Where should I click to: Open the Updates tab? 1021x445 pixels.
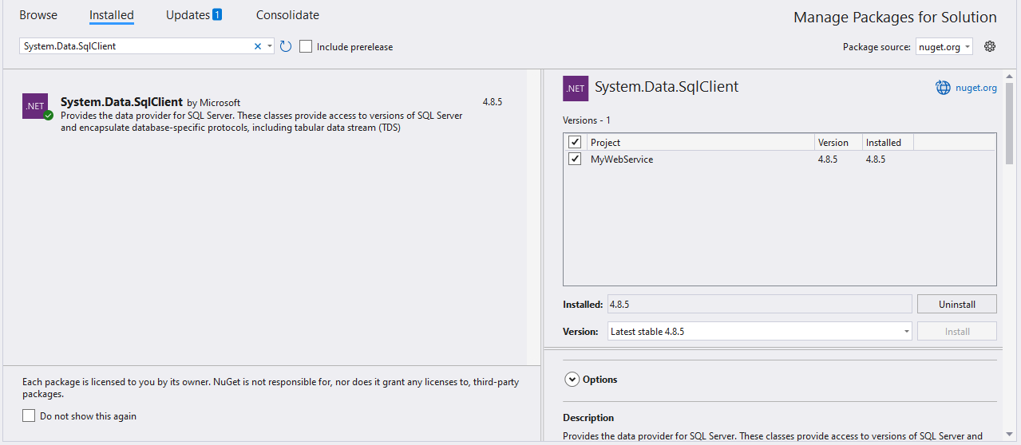coord(188,15)
